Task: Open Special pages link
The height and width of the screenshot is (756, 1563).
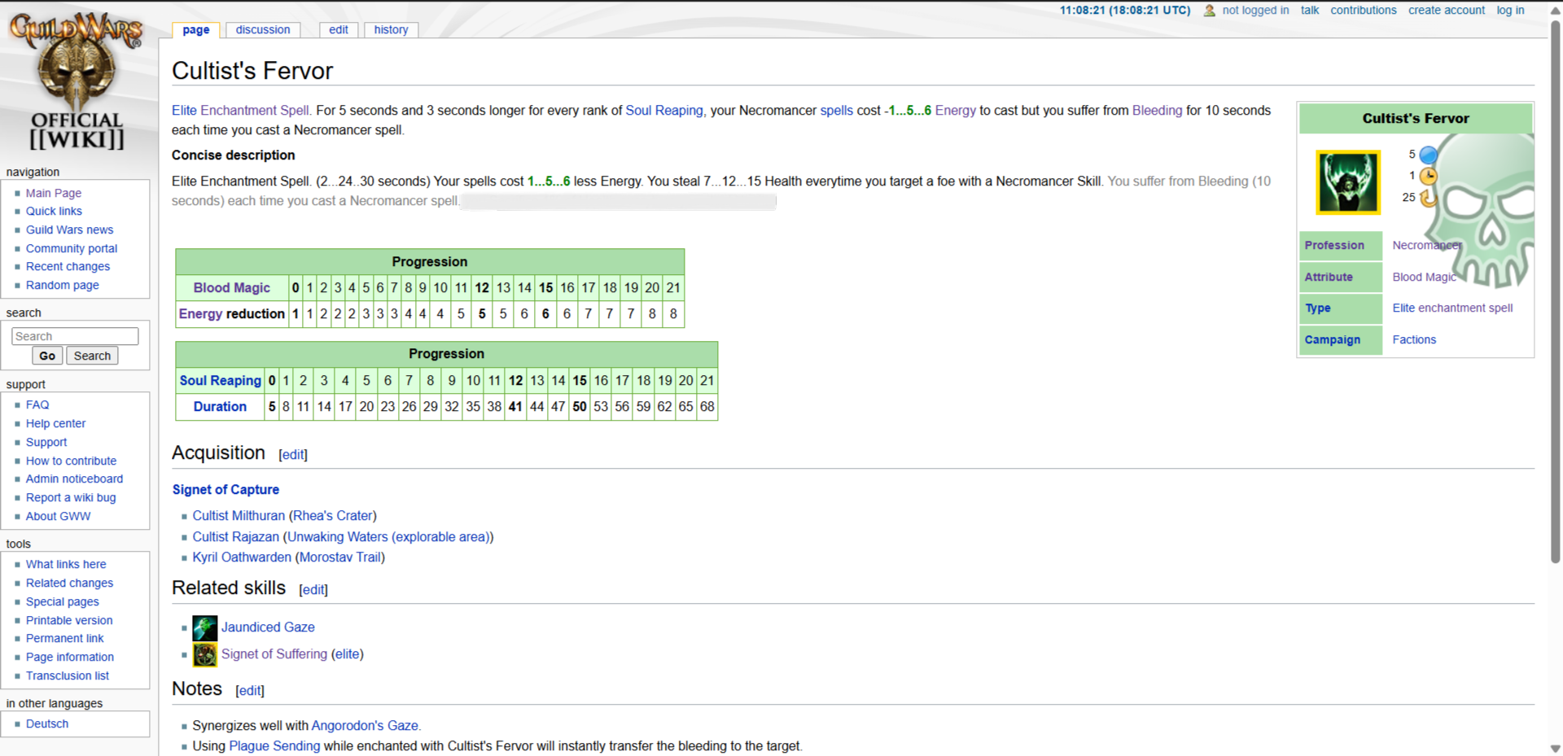Action: 63,601
